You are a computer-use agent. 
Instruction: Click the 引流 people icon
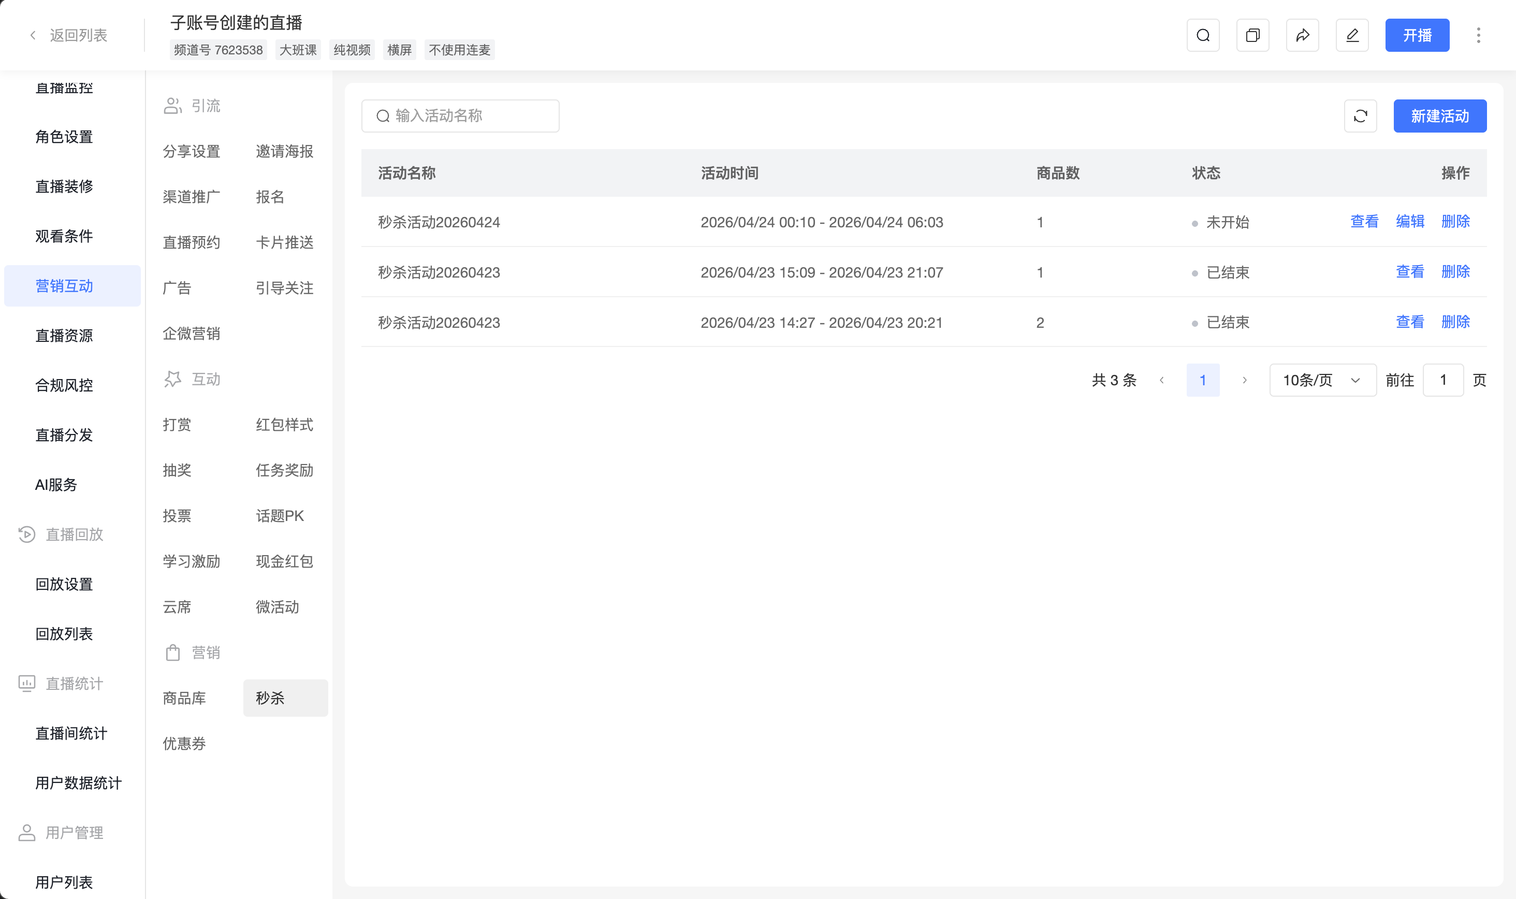172,106
